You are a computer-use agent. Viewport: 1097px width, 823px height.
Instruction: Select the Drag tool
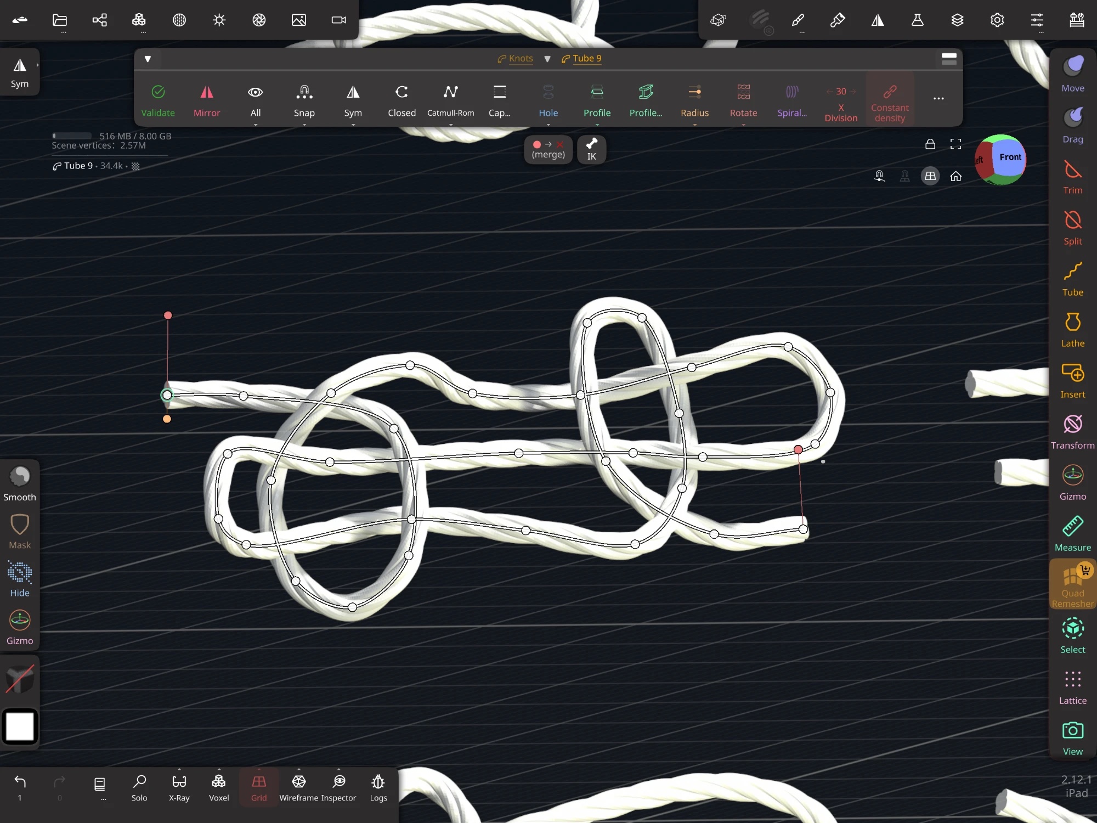pyautogui.click(x=1072, y=126)
